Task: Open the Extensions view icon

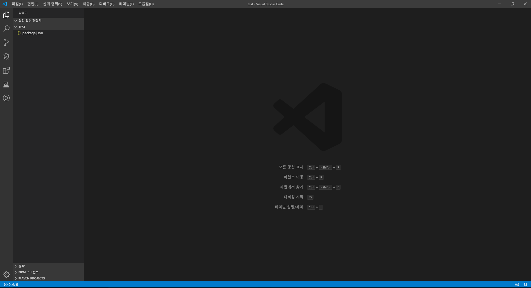Action: [x=6, y=70]
